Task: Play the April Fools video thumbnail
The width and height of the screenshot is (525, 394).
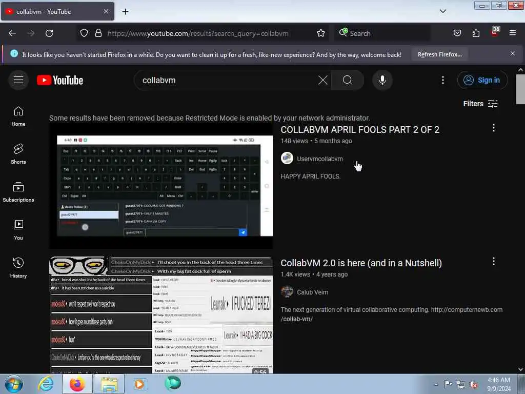Action: [161, 186]
